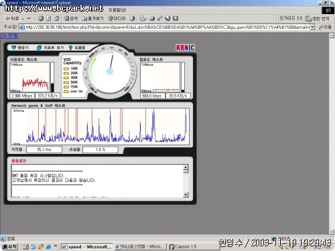This screenshot has height=251, width=335.
Task: Open the Search (검색) toolbar button
Action: (x=71, y=19)
